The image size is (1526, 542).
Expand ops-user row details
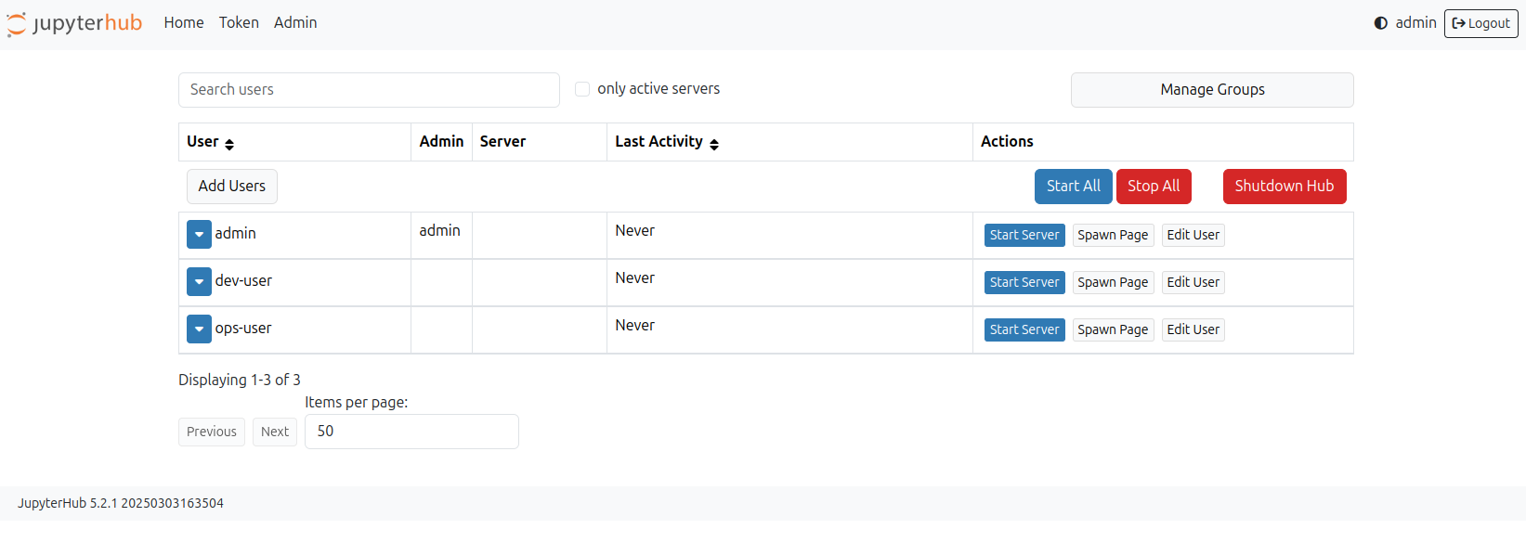(x=199, y=329)
